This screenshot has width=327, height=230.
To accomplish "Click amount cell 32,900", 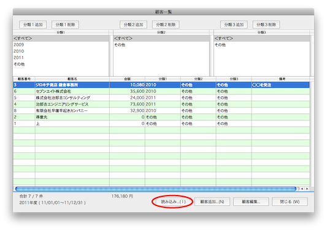I will click(x=127, y=111).
